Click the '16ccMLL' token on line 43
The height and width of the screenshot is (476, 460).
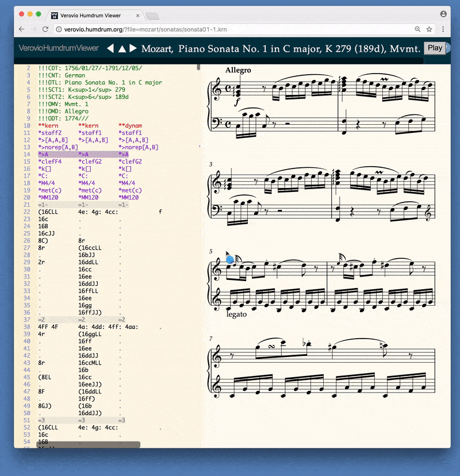pyautogui.click(x=90, y=363)
